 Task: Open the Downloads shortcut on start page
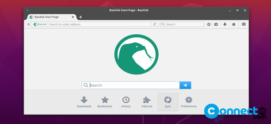pyautogui.click(x=84, y=102)
